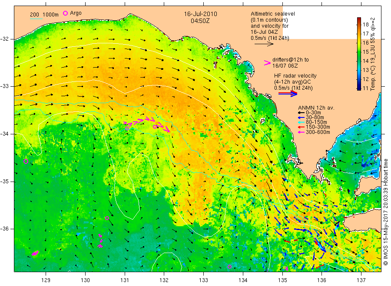
Task: Click the red-blue HF radar scale arrow
Action: coord(288,94)
